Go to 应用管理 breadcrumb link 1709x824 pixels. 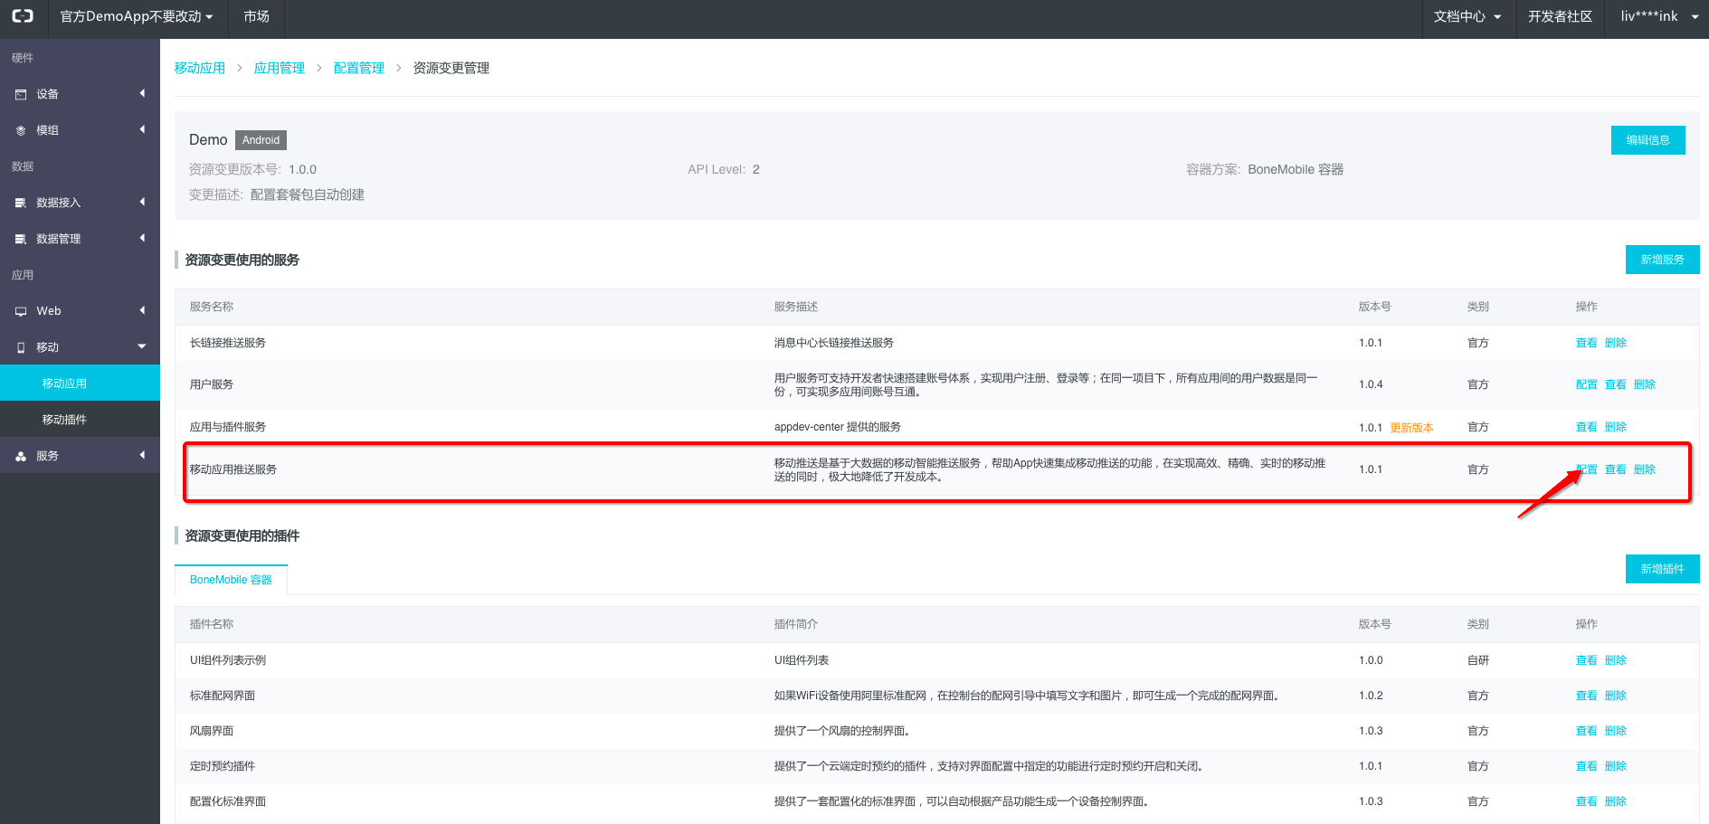(x=280, y=68)
